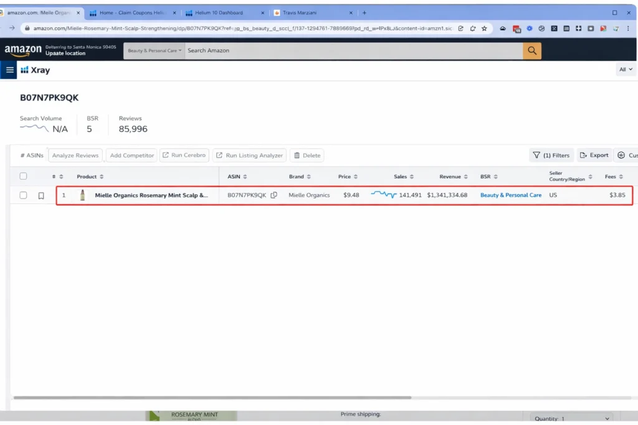Screen dimensions: 638x425
Task: Click the Amazon logo in the navigation bar
Action: [23, 50]
